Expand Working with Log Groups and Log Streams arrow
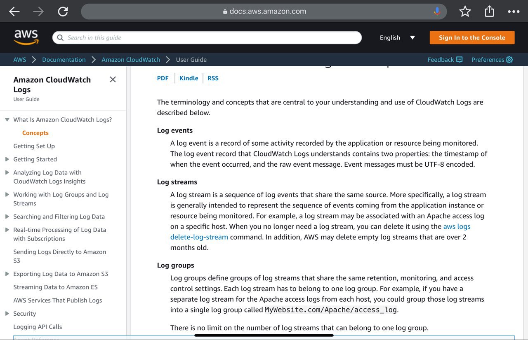 [x=7, y=195]
